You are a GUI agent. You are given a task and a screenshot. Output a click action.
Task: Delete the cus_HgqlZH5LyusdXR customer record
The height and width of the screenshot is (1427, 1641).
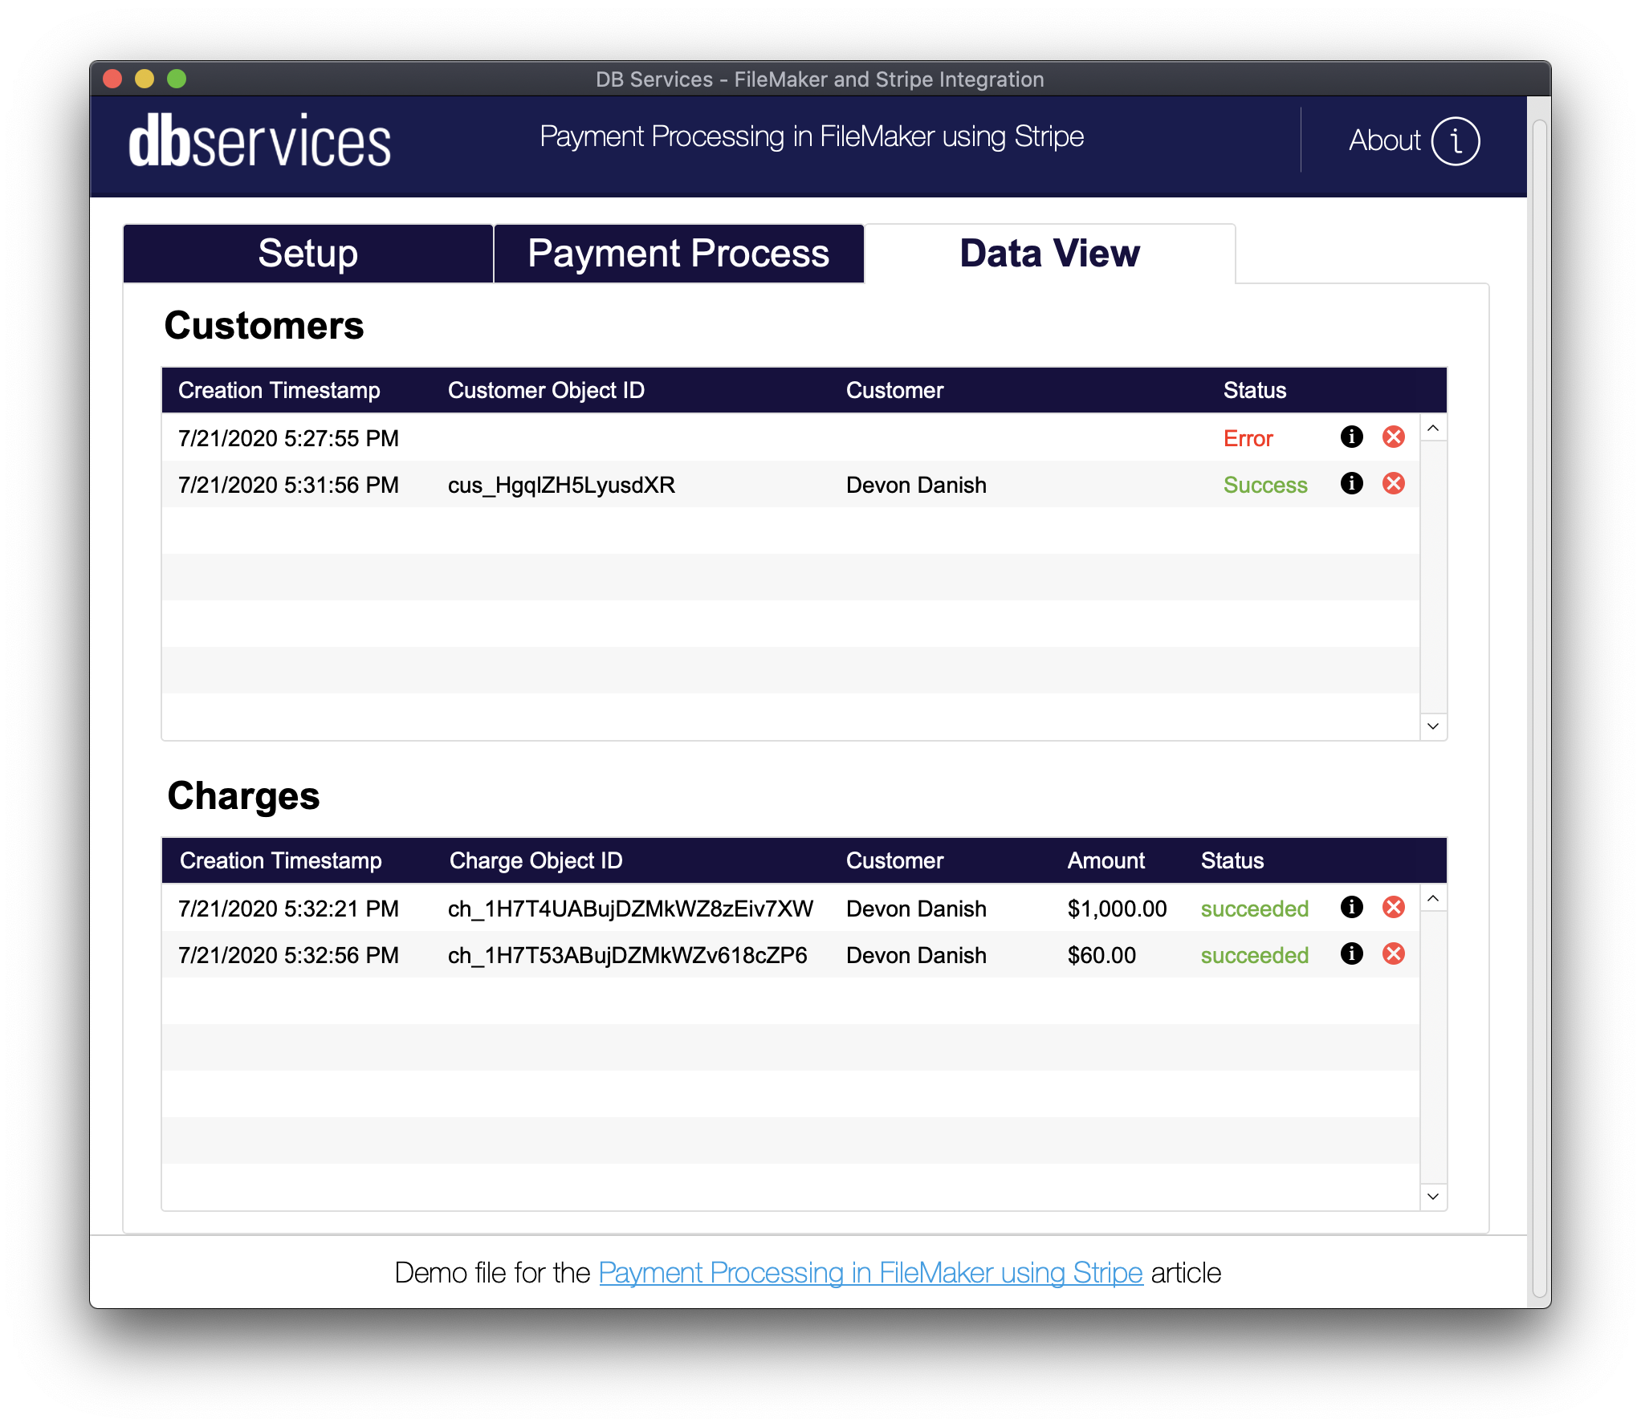tap(1393, 483)
